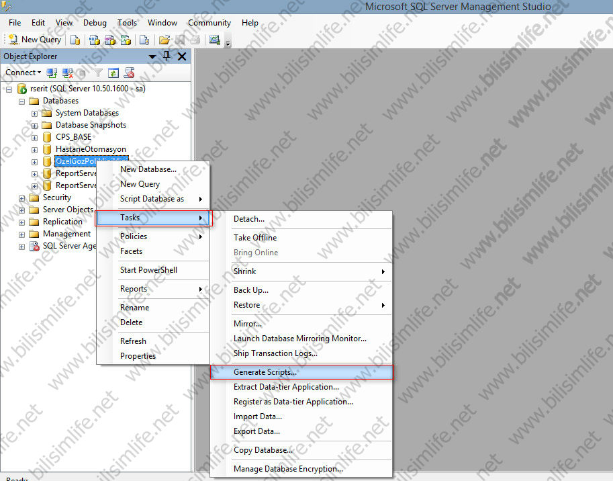
Task: Click the SQL Server Agent icon
Action: pyautogui.click(x=34, y=246)
